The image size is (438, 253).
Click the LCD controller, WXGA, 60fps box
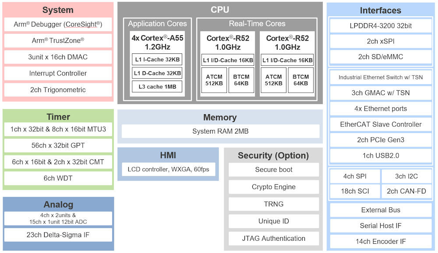[x=168, y=169]
